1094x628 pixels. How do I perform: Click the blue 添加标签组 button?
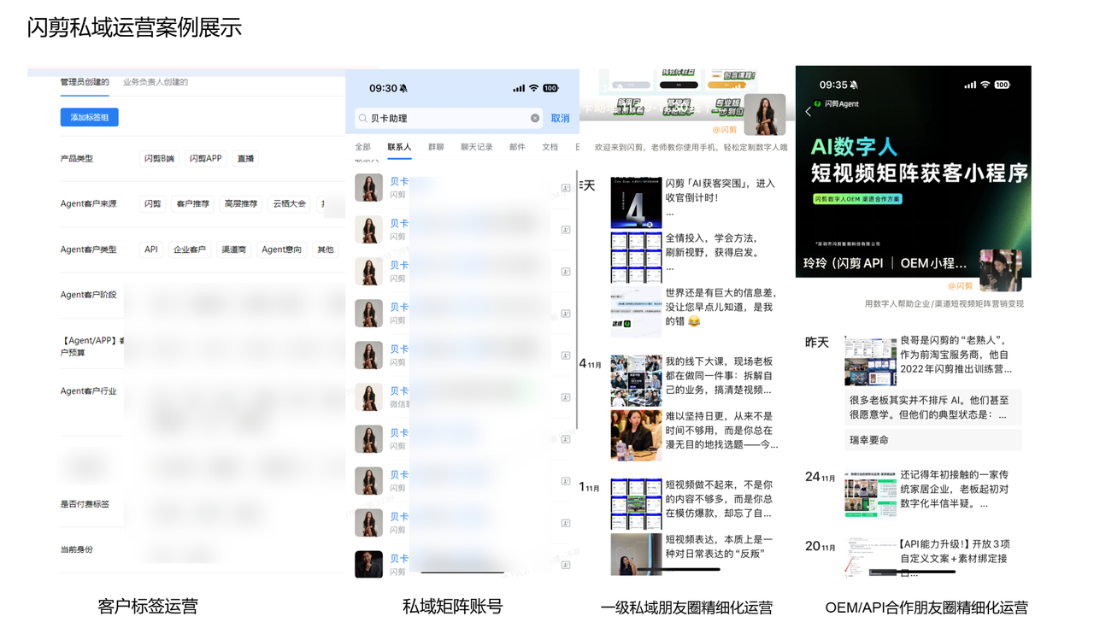tap(89, 117)
